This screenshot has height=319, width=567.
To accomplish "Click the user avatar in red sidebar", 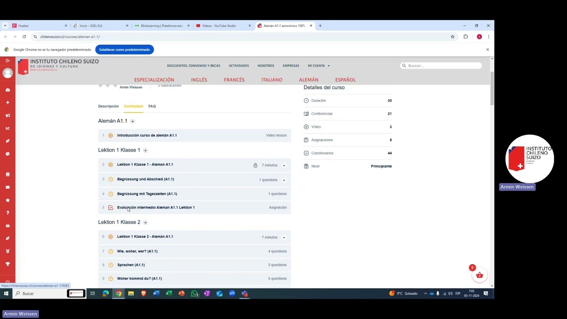I will click(8, 73).
